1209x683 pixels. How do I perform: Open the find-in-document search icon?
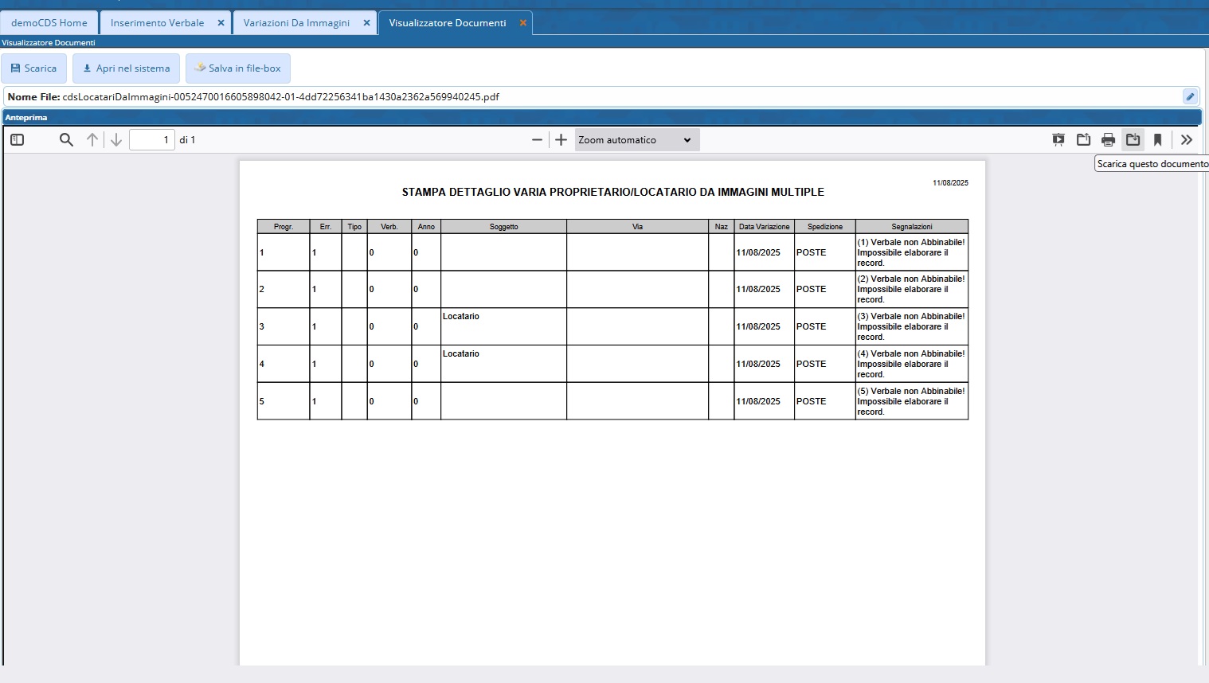tap(66, 140)
